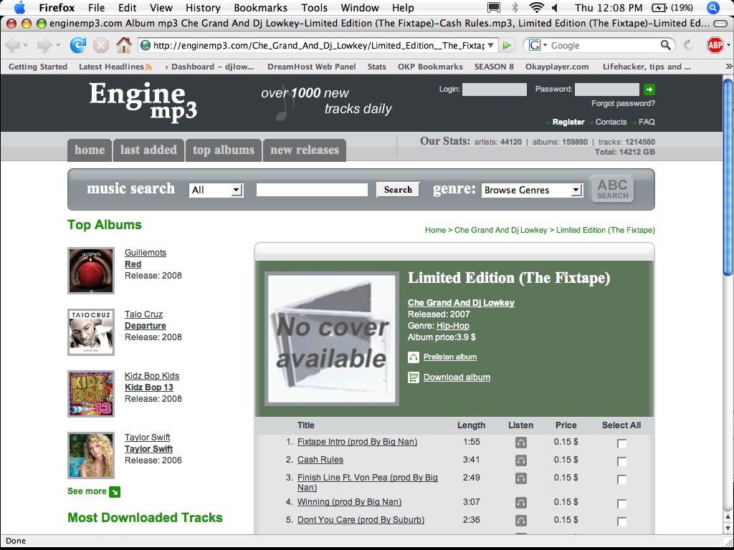Click the Bluetooth menu bar icon
Viewport: 734px width, 550px height.
[515, 8]
